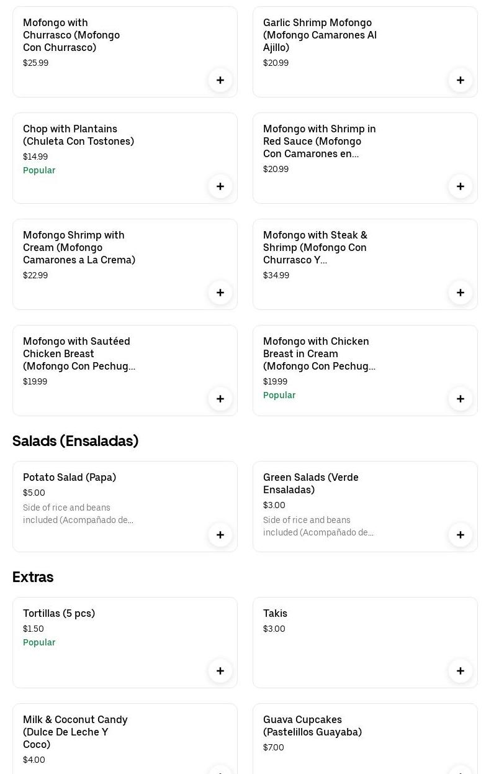Add Mofongo with Sautéed Chicken Breast
499x774 pixels.
220,399
